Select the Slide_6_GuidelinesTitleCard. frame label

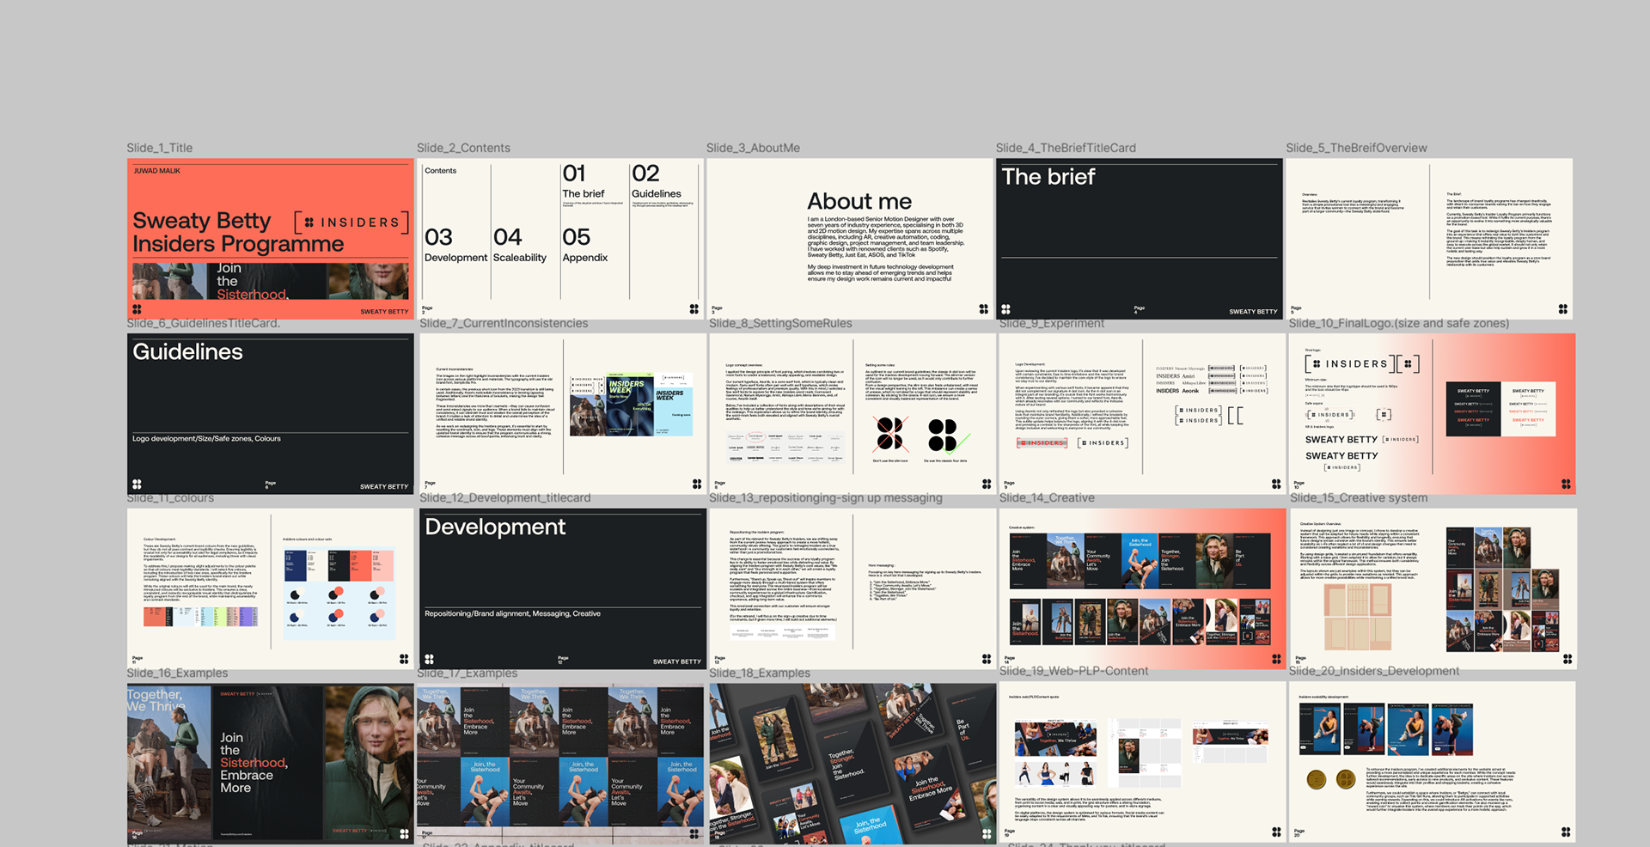[x=204, y=323]
